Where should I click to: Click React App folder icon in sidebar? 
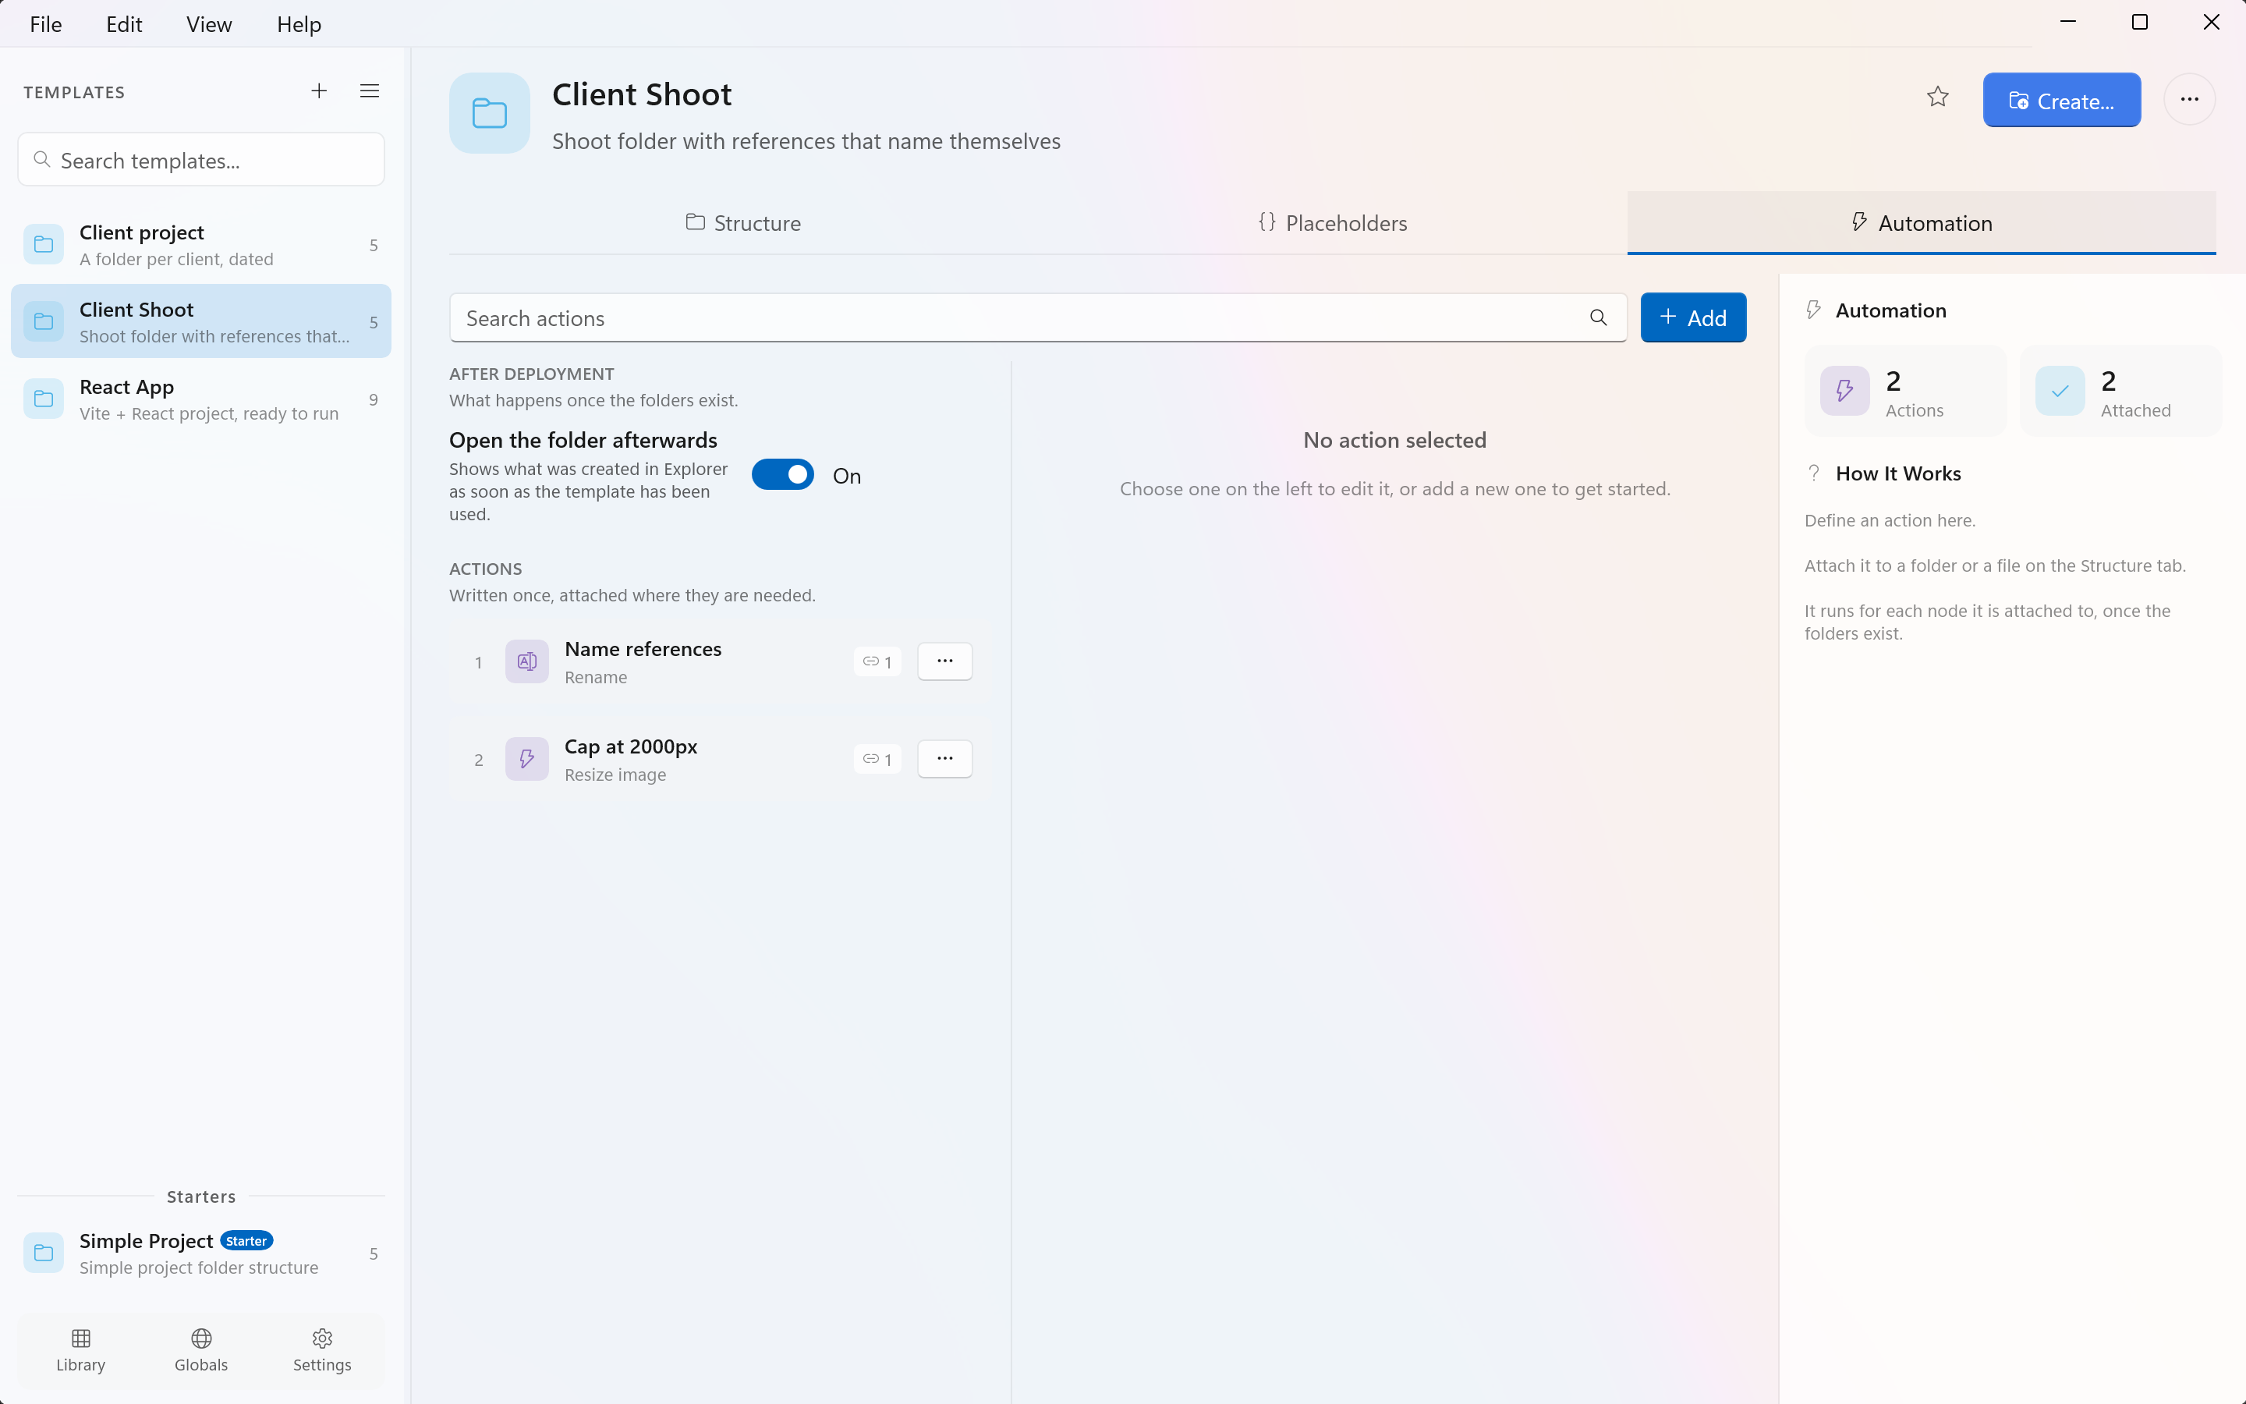pyautogui.click(x=44, y=399)
